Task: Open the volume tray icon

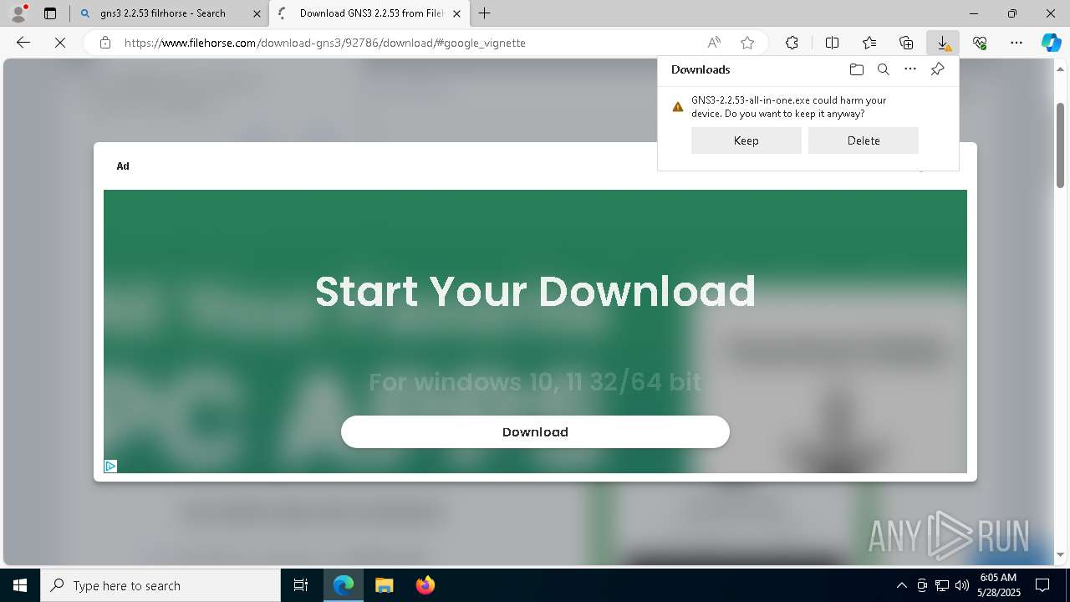Action: pos(962,585)
